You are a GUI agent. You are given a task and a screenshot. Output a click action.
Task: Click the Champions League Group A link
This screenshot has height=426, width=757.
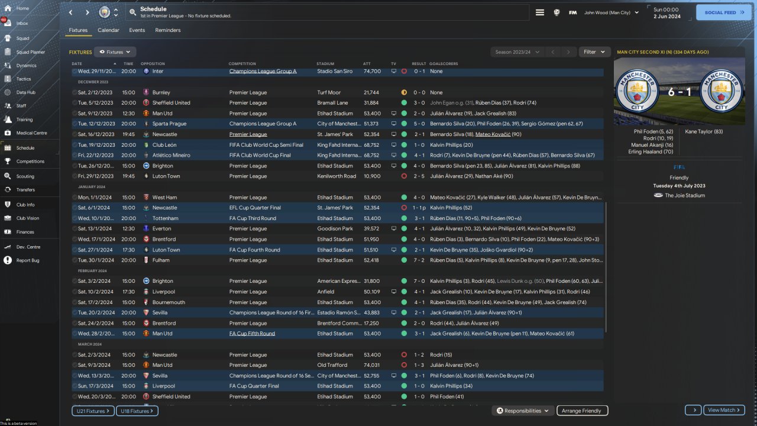[x=263, y=72]
